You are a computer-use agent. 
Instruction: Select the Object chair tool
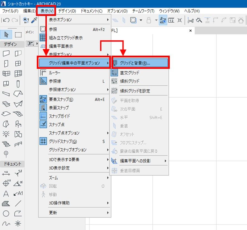tap(18, 124)
